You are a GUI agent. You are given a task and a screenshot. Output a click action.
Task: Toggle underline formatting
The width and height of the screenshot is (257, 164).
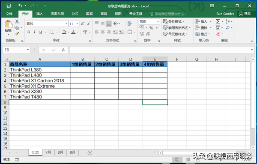[41, 32]
